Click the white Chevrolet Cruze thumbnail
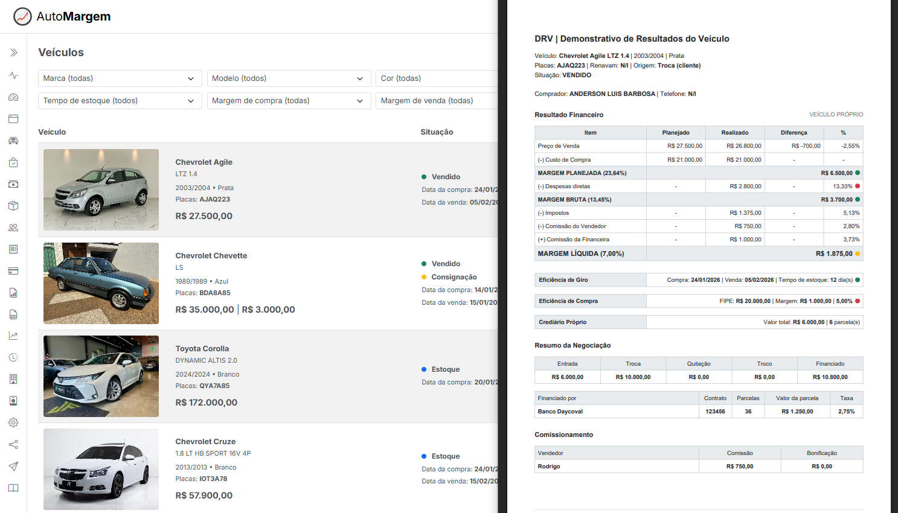The width and height of the screenshot is (898, 513). point(101,469)
